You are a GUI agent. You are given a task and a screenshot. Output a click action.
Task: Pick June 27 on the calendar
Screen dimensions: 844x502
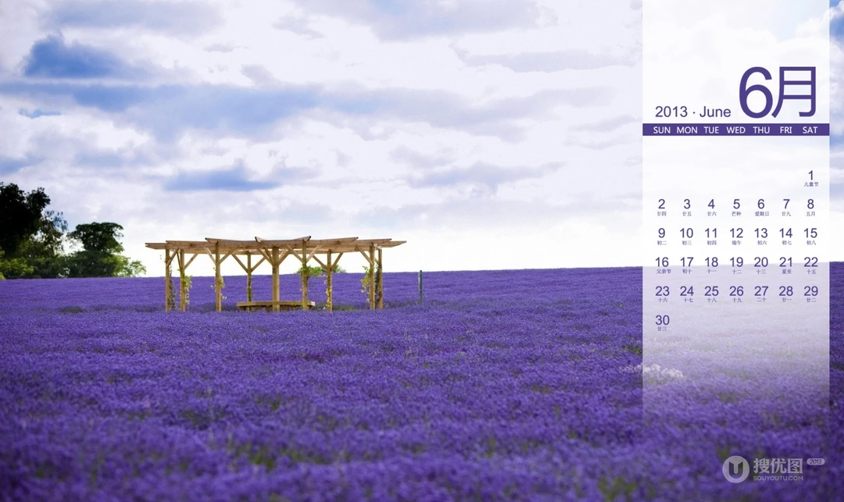click(x=761, y=294)
